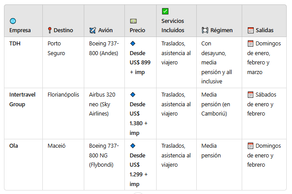Click the calendar icon in Ola's Salidas cell
292x194 pixels.
pyautogui.click(x=251, y=146)
